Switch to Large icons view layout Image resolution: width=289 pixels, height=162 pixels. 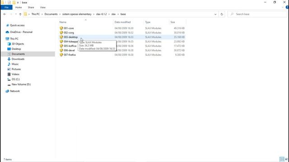(286, 159)
